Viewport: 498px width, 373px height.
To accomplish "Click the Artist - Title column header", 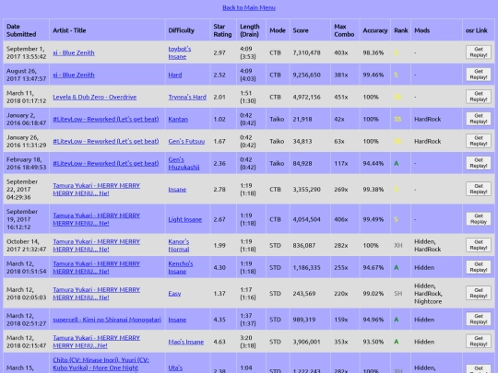I will coord(107,30).
